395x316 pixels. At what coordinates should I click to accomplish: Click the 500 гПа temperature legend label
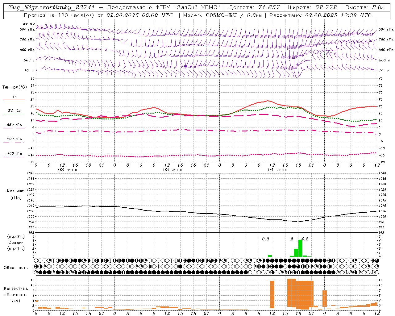click(15, 153)
